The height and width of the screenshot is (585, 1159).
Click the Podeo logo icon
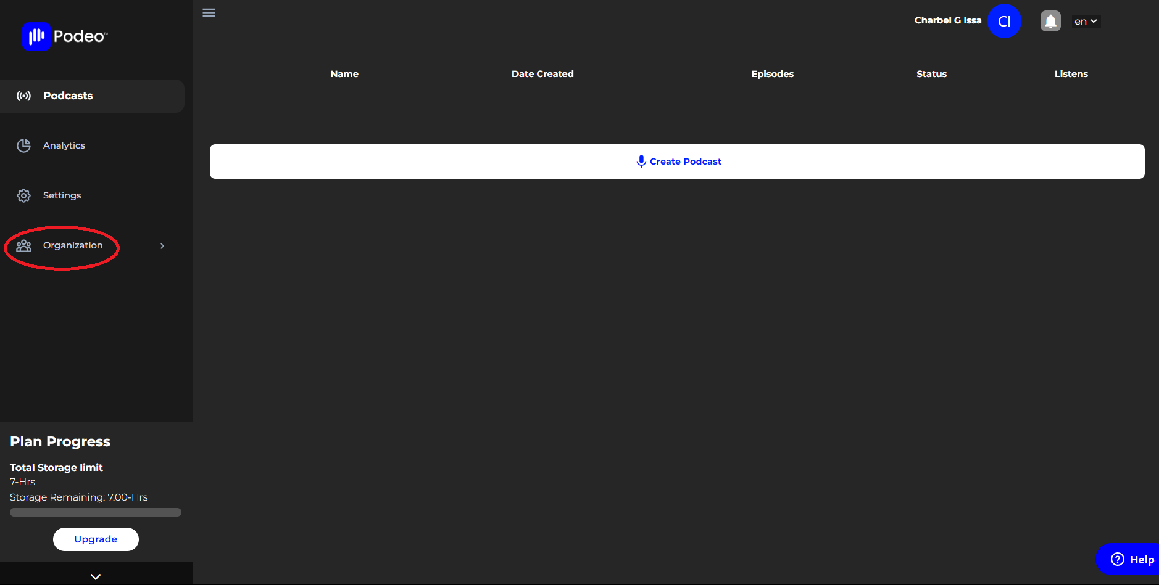click(36, 36)
